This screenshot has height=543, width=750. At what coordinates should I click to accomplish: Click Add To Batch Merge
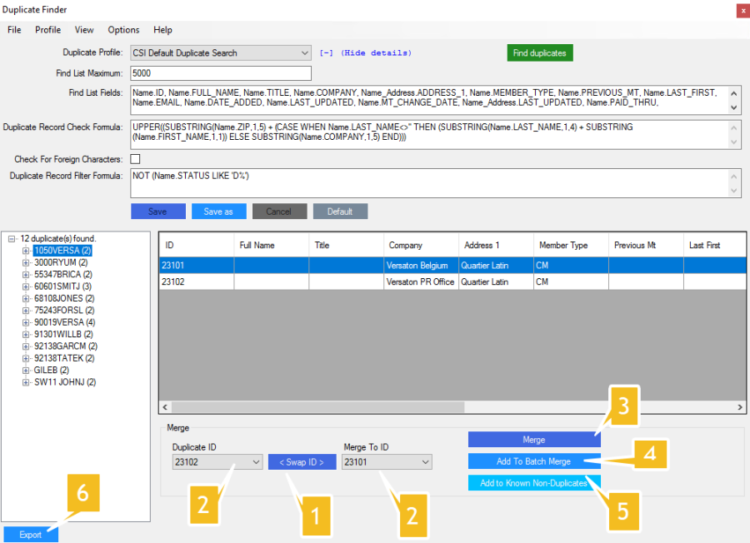pos(533,461)
